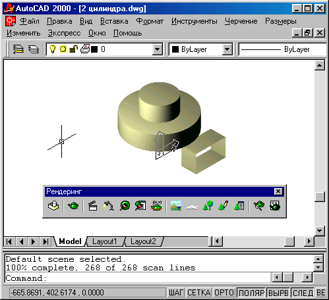Open the Lights lamp icon
Image resolution: width=329 pixels, height=300 pixels.
(x=109, y=206)
